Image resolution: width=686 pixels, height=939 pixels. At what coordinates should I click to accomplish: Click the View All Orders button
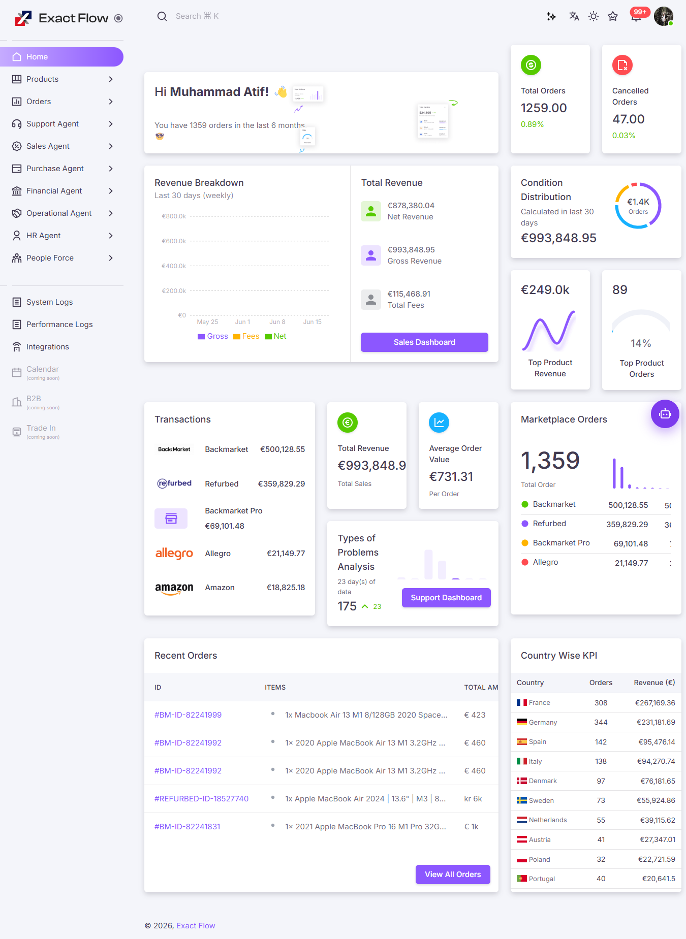(x=453, y=875)
